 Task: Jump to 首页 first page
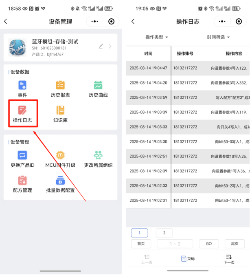141,244
